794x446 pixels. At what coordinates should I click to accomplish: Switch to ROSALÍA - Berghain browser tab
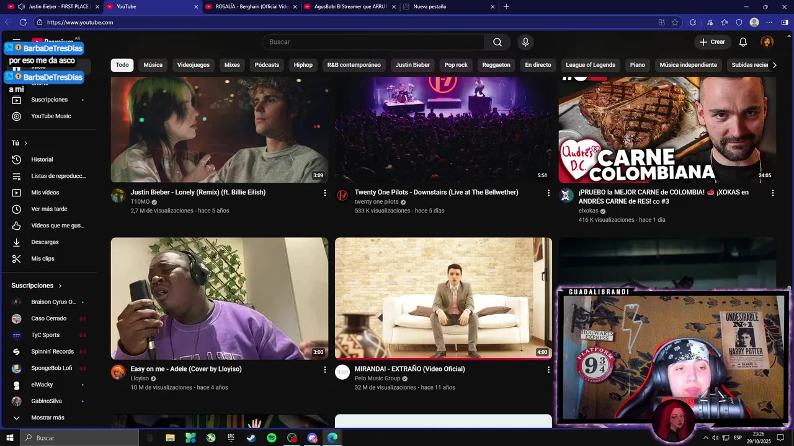coord(251,7)
